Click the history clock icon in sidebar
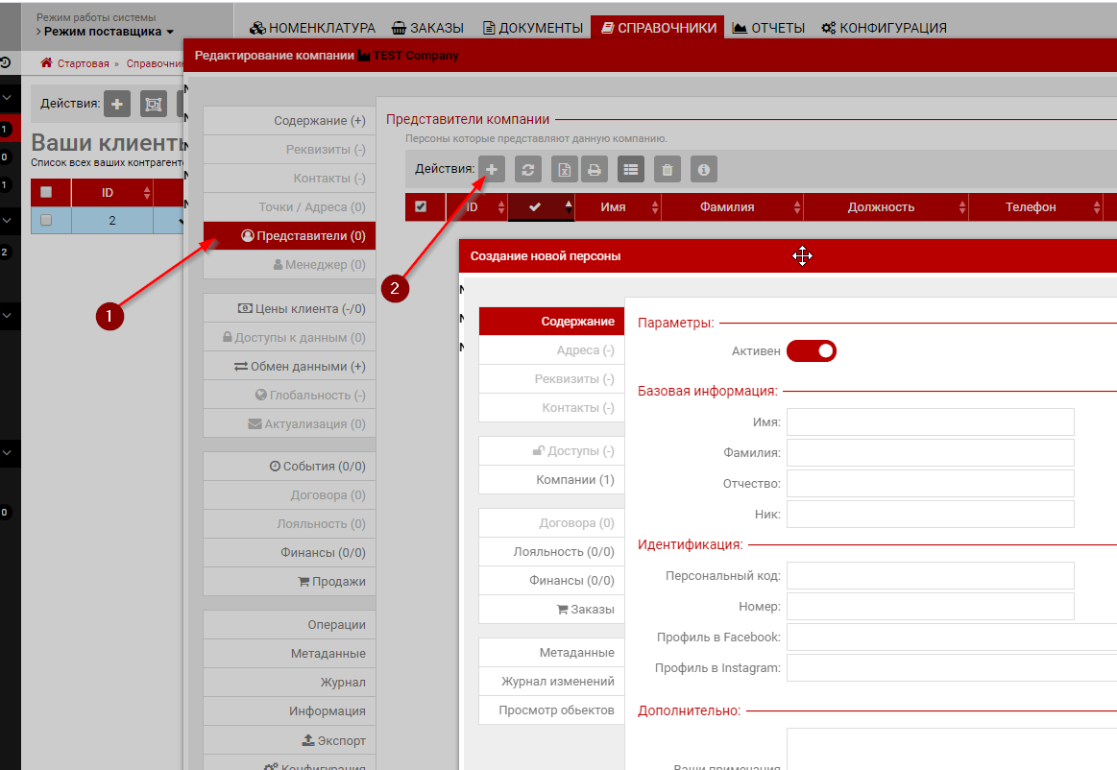This screenshot has width=1117, height=770. click(x=6, y=63)
